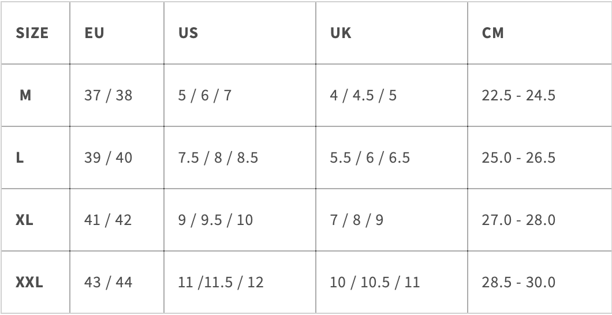612x315 pixels.
Task: Select the M size row label
Action: pos(25,95)
